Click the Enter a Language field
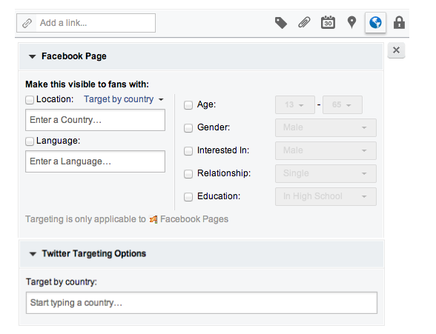 [95, 161]
